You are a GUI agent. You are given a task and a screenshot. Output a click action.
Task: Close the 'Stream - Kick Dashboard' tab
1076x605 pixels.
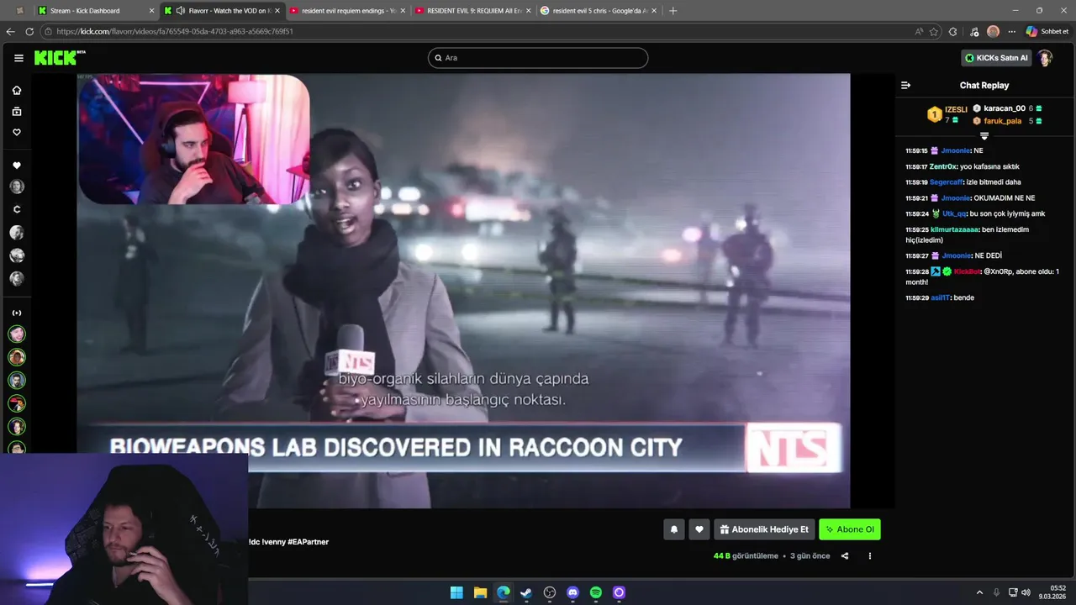(x=152, y=11)
